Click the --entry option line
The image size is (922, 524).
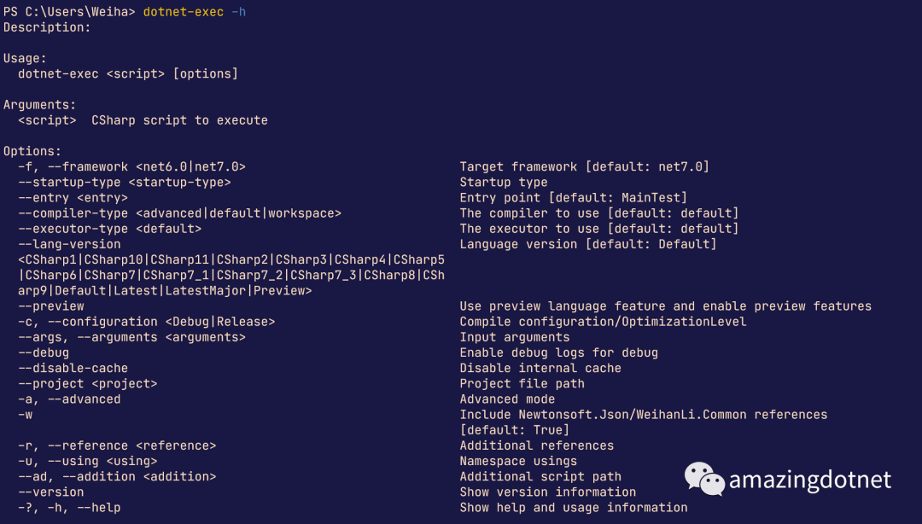(73, 198)
